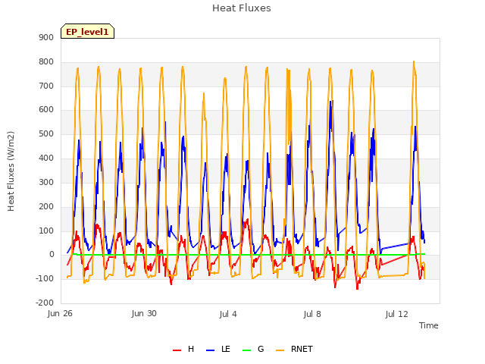Click the -100 y-axis tick label
The width and height of the screenshot is (485, 364).
tap(45, 278)
